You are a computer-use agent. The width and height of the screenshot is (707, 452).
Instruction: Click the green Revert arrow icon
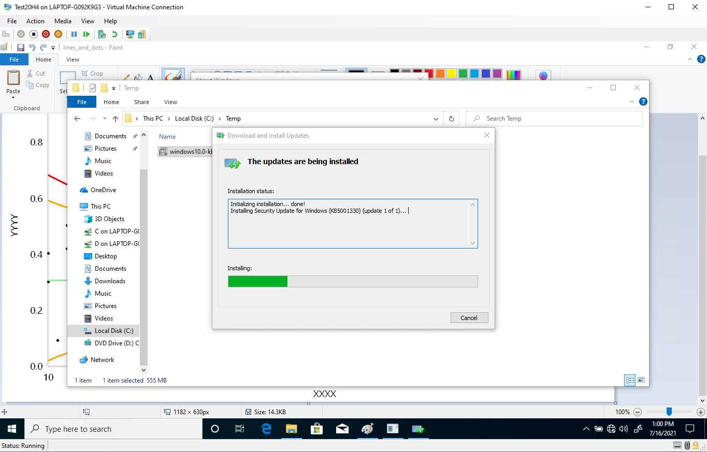(114, 34)
